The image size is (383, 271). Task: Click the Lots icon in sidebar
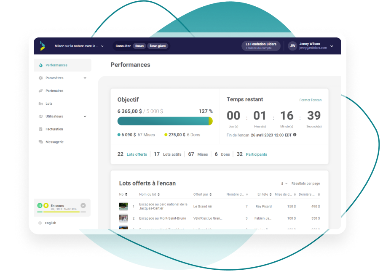40,104
